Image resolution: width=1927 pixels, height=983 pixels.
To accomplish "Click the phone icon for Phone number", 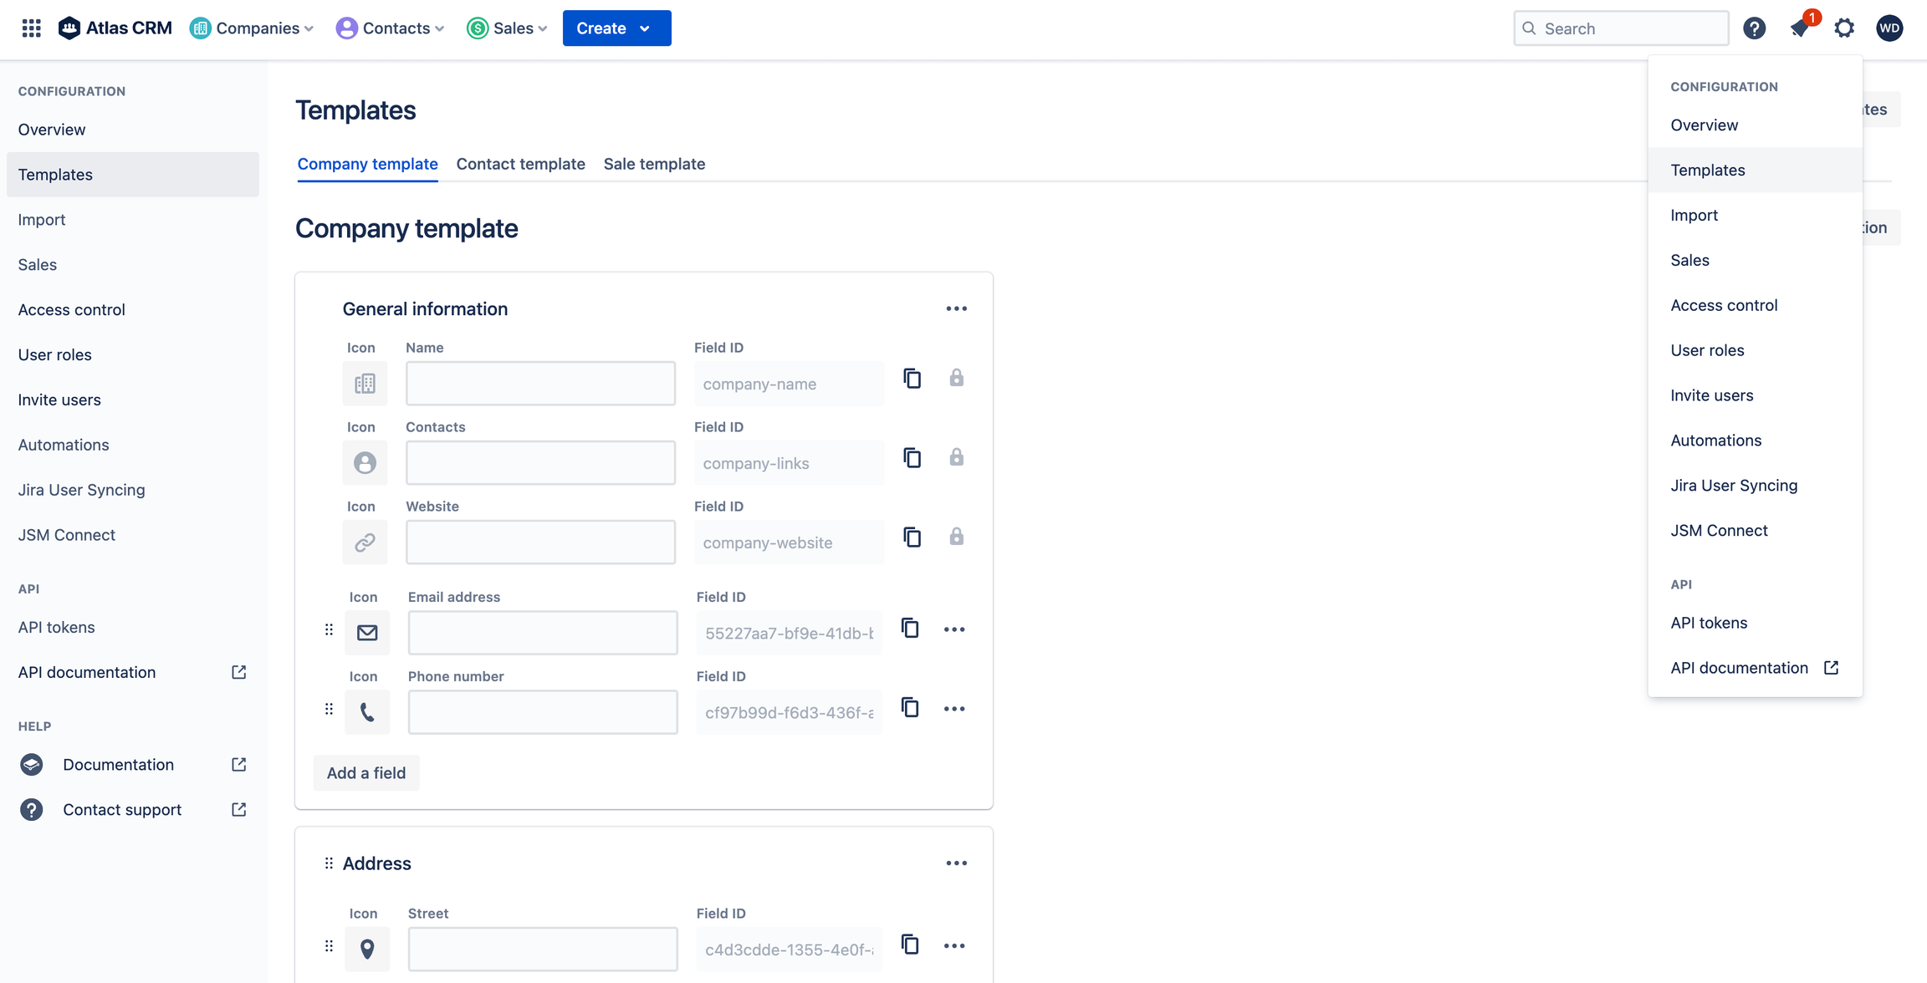I will pyautogui.click(x=367, y=712).
